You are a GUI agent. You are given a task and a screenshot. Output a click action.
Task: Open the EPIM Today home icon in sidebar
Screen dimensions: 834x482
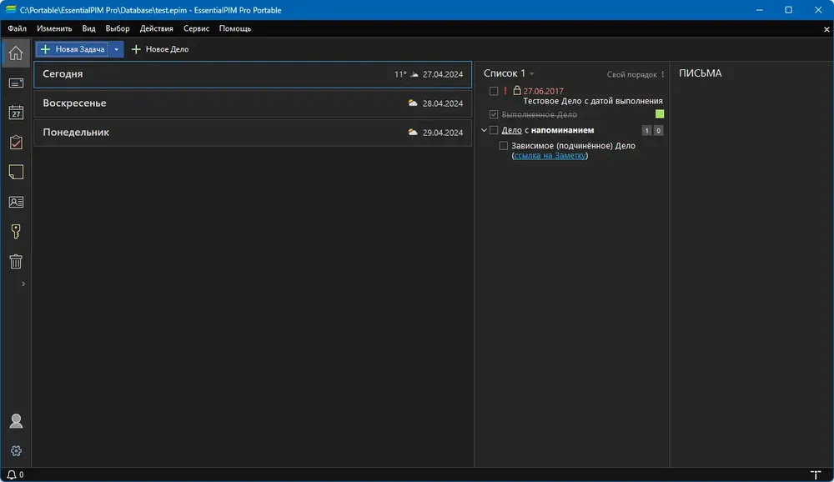pos(16,53)
